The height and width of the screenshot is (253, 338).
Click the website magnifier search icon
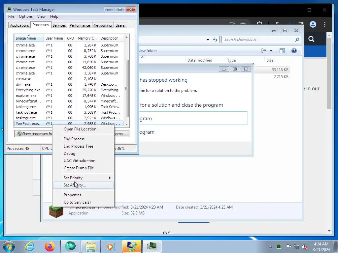click(x=311, y=39)
